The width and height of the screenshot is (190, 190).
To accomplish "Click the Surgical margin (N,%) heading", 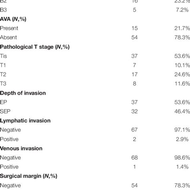I will pyautogui.click(x=28, y=176).
